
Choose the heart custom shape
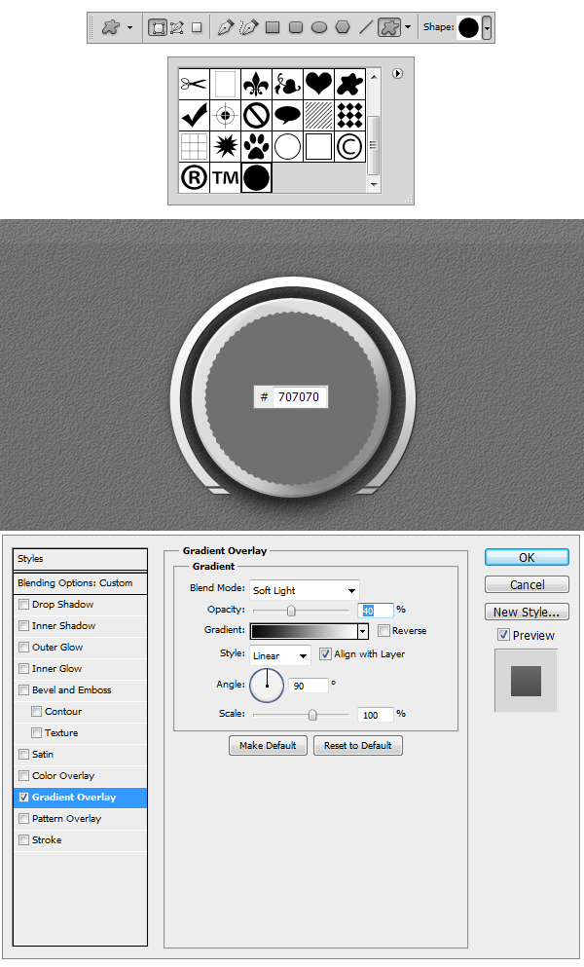[319, 83]
